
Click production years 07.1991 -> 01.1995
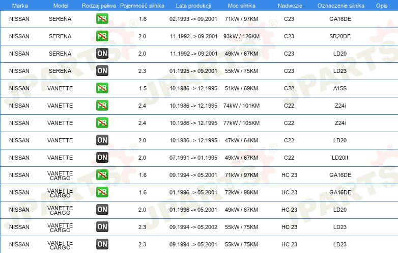pyautogui.click(x=193, y=158)
